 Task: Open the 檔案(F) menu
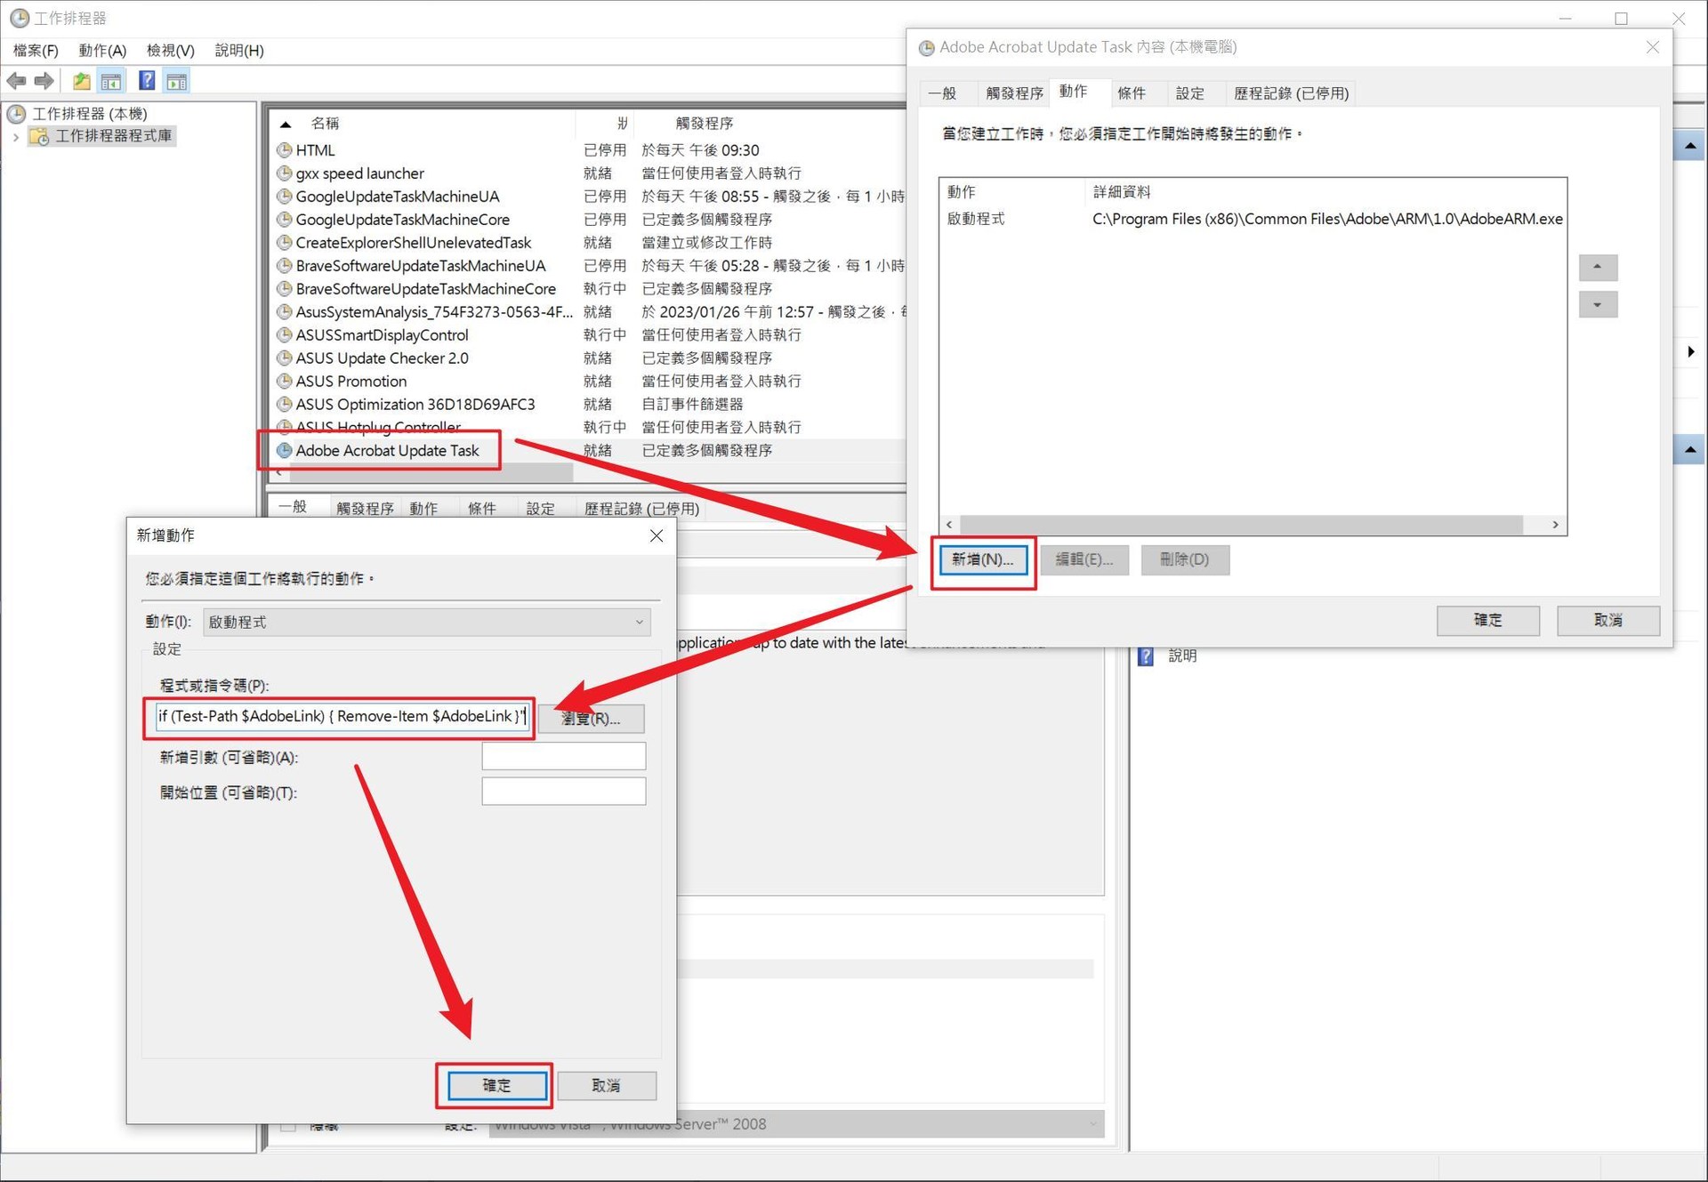[36, 51]
